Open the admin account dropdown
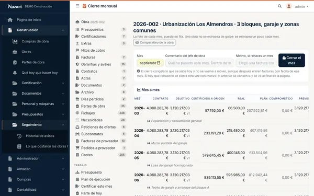314x196 pixels. click(301, 7)
